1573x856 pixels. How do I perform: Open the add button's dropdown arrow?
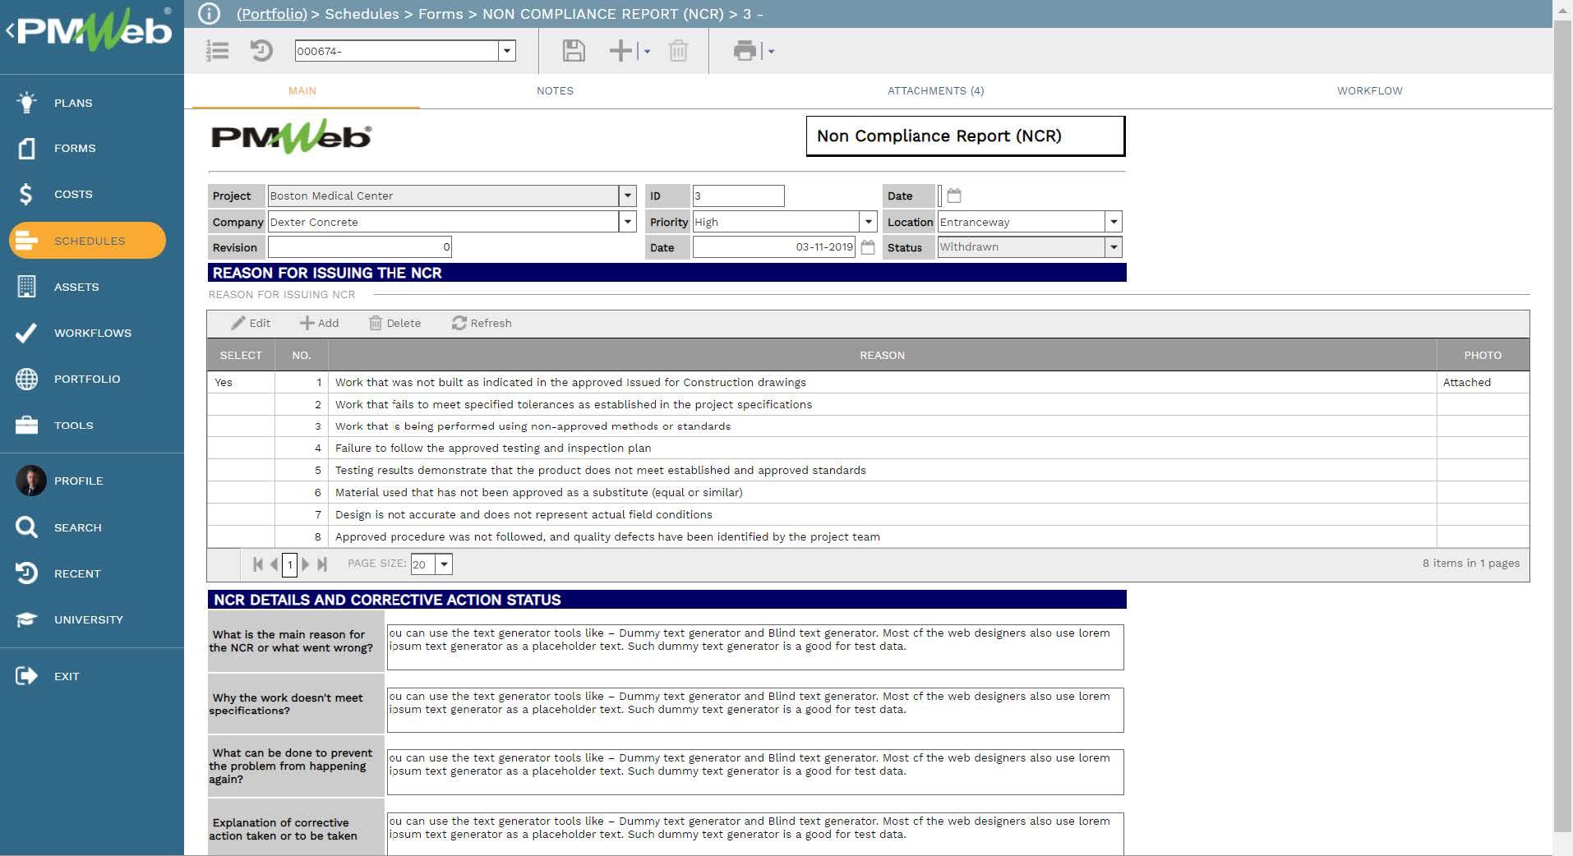(648, 52)
